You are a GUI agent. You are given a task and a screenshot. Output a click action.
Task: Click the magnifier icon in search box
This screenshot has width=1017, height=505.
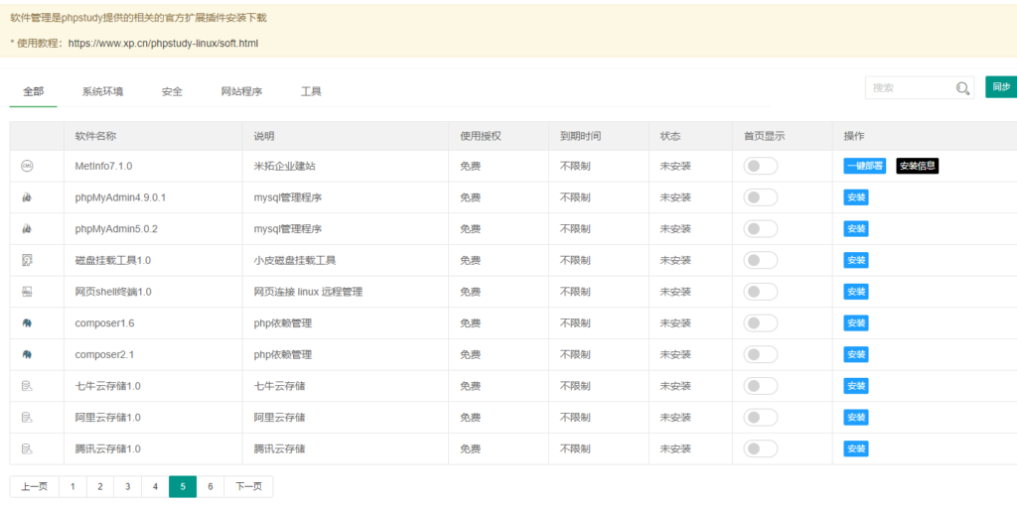pyautogui.click(x=963, y=88)
